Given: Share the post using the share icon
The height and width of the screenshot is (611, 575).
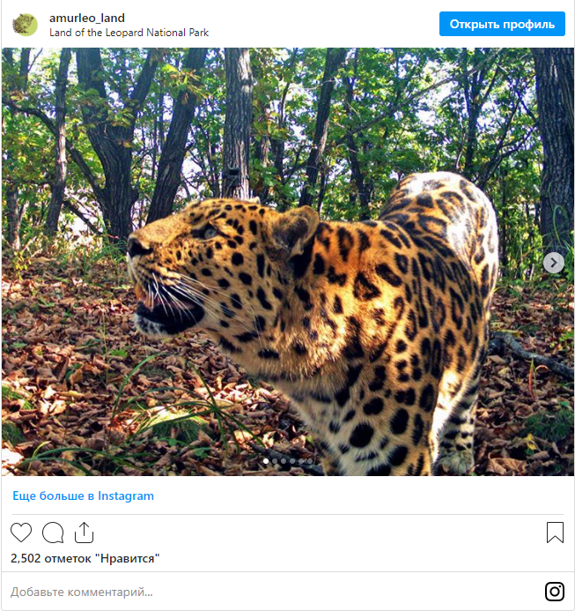Looking at the screenshot, I should click(x=84, y=533).
